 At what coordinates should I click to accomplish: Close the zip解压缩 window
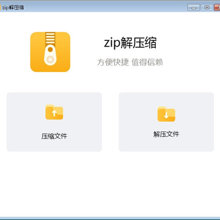(217, 7)
